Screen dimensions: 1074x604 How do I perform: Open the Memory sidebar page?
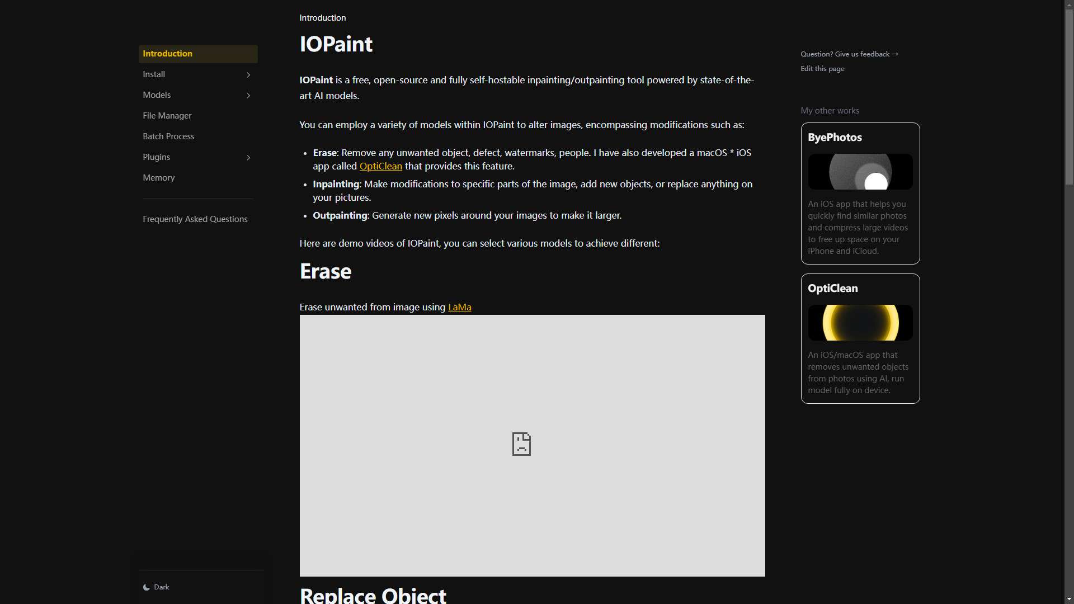pos(198,178)
